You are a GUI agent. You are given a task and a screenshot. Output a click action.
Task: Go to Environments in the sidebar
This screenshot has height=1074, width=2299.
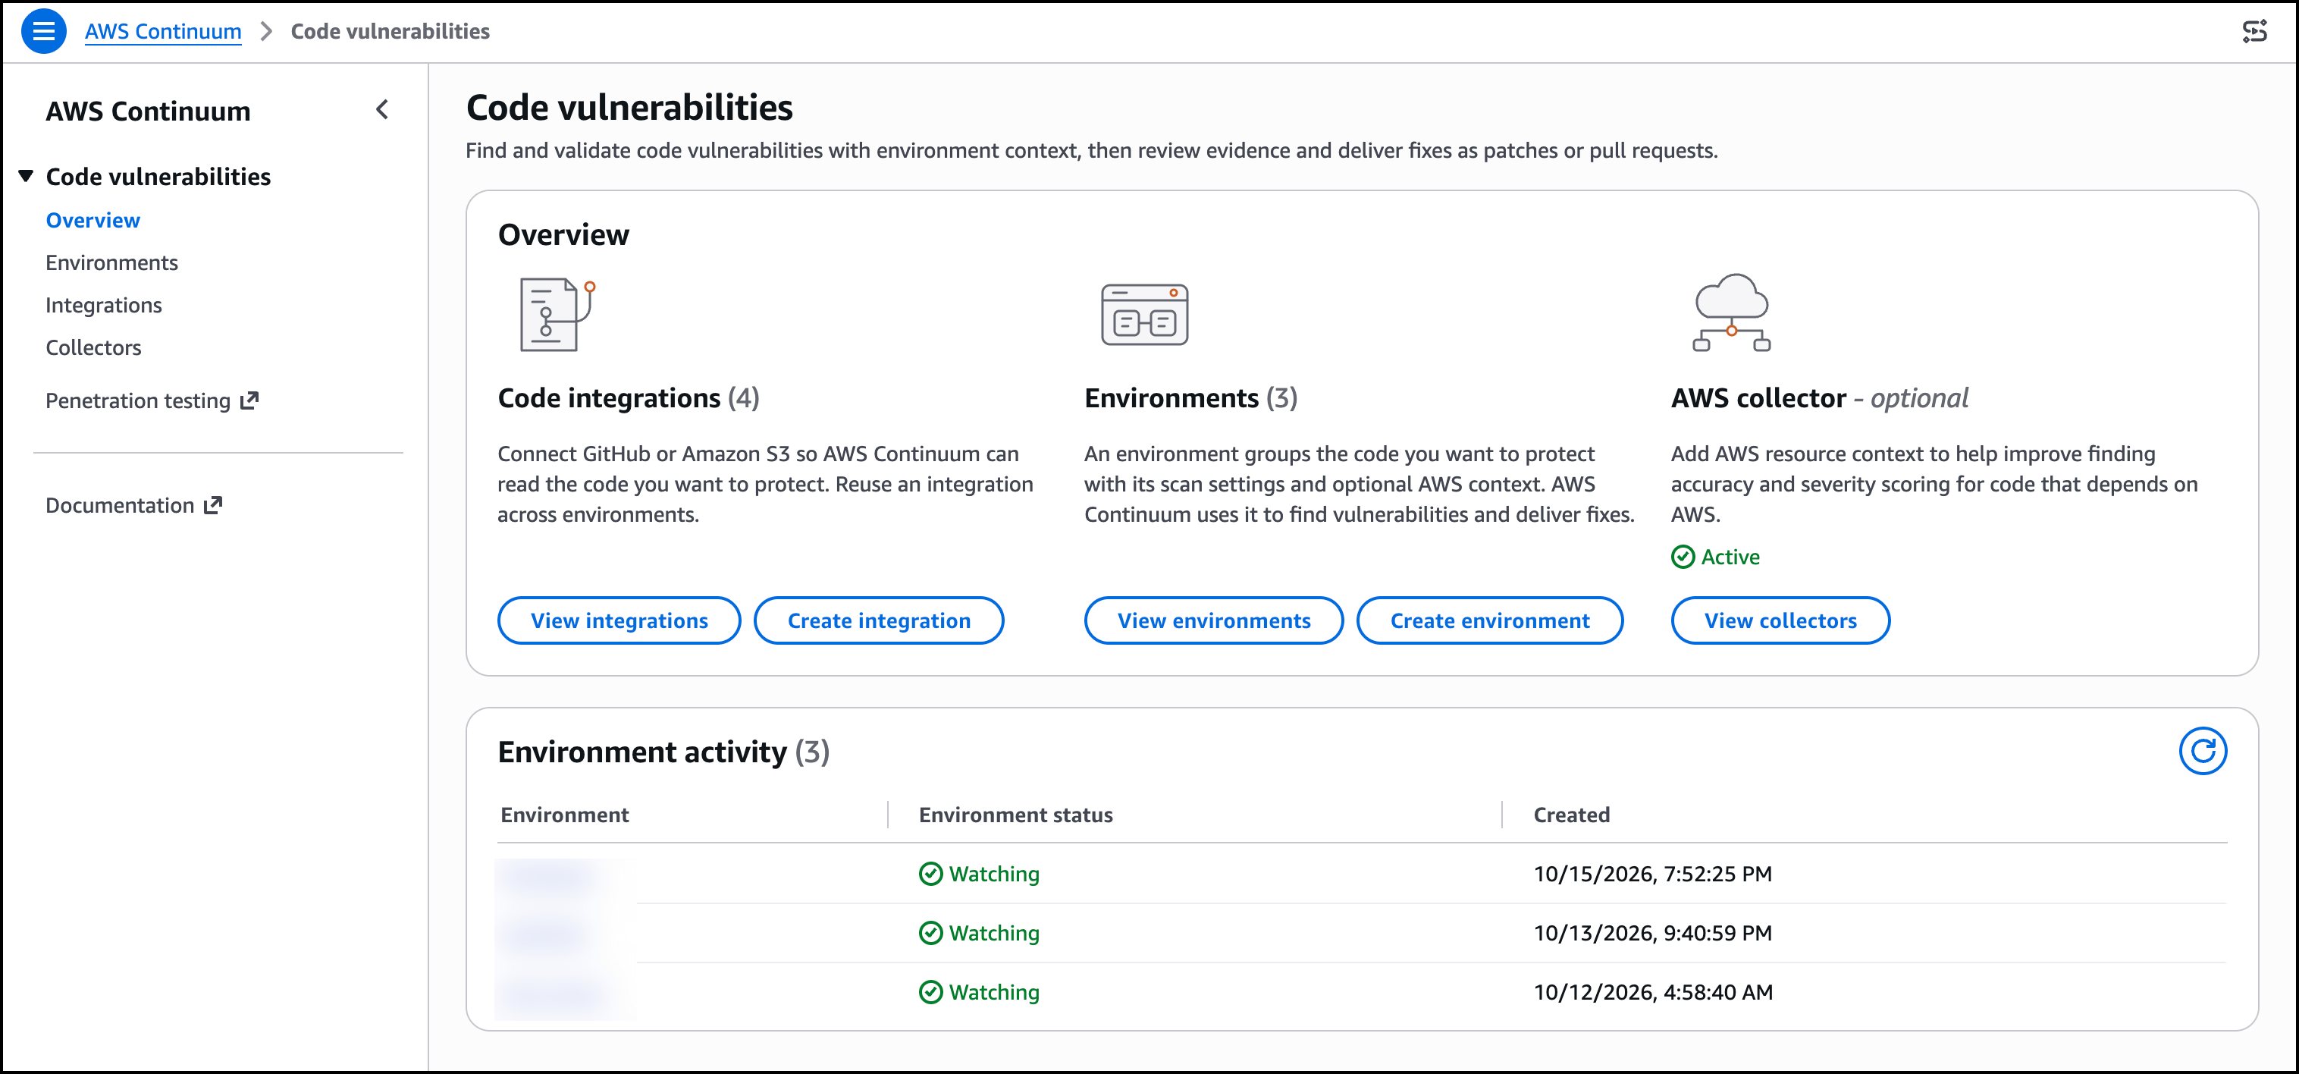(x=111, y=262)
